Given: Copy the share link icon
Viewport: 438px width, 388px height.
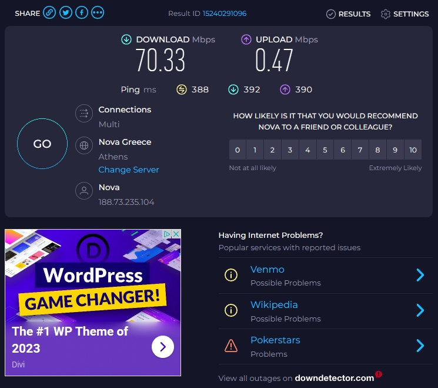Looking at the screenshot, I should (49, 12).
